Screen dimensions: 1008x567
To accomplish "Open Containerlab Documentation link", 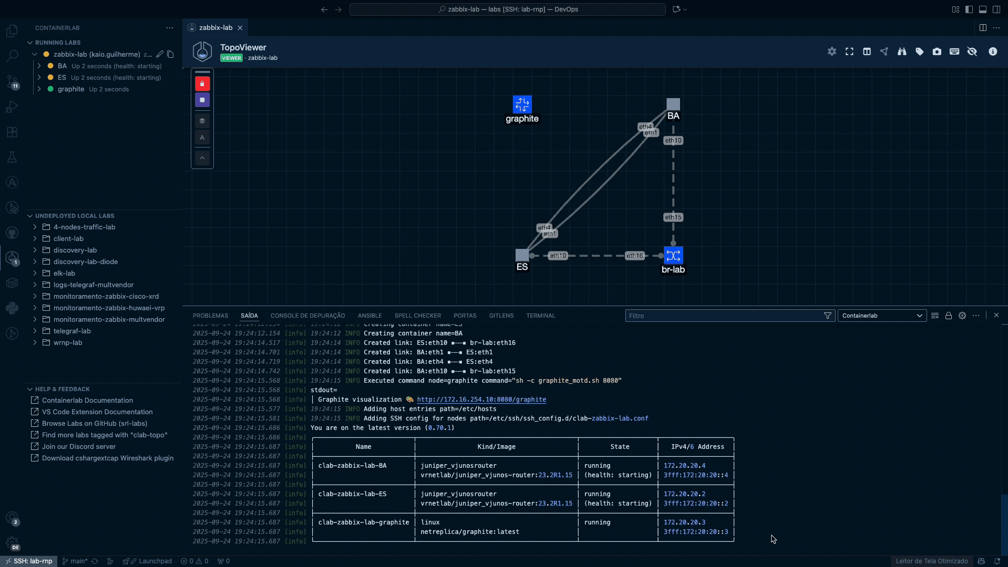I will (x=87, y=400).
